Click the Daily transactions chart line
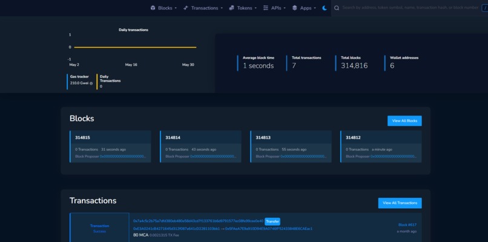The height and width of the screenshot is (242, 488). (135, 47)
